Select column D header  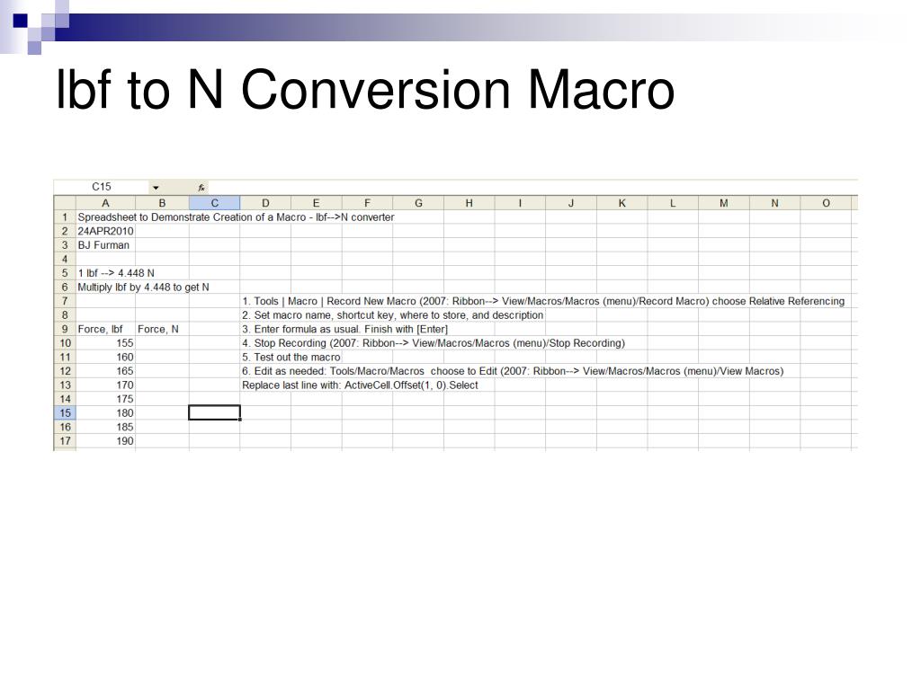coord(265,203)
